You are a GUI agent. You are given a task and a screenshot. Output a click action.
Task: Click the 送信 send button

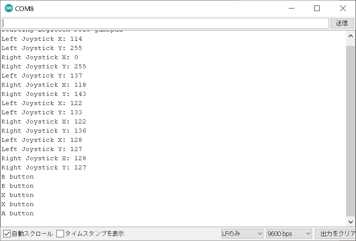tap(342, 23)
